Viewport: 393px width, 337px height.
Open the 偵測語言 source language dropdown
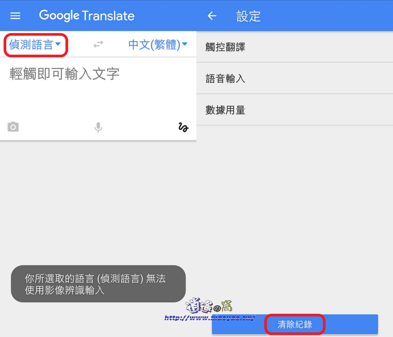(35, 45)
